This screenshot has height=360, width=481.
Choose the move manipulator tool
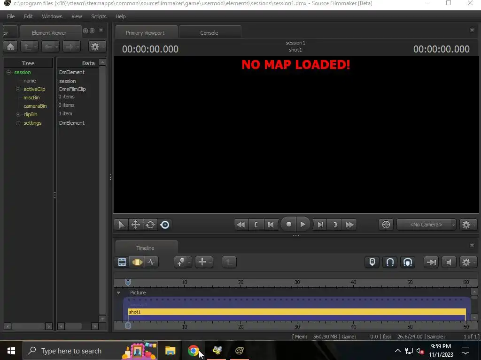tap(136, 225)
